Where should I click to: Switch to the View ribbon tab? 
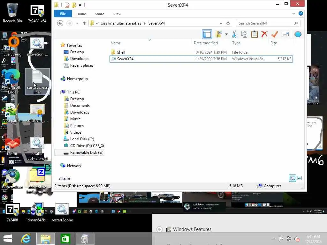(117, 14)
